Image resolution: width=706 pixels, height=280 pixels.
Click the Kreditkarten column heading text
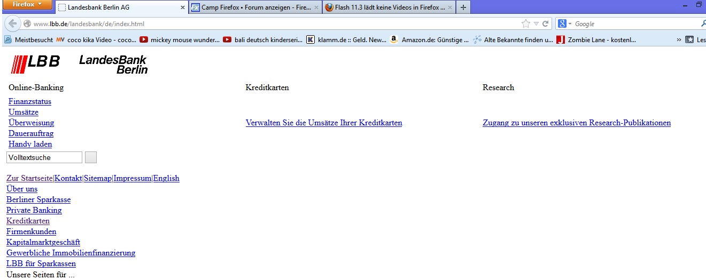267,87
